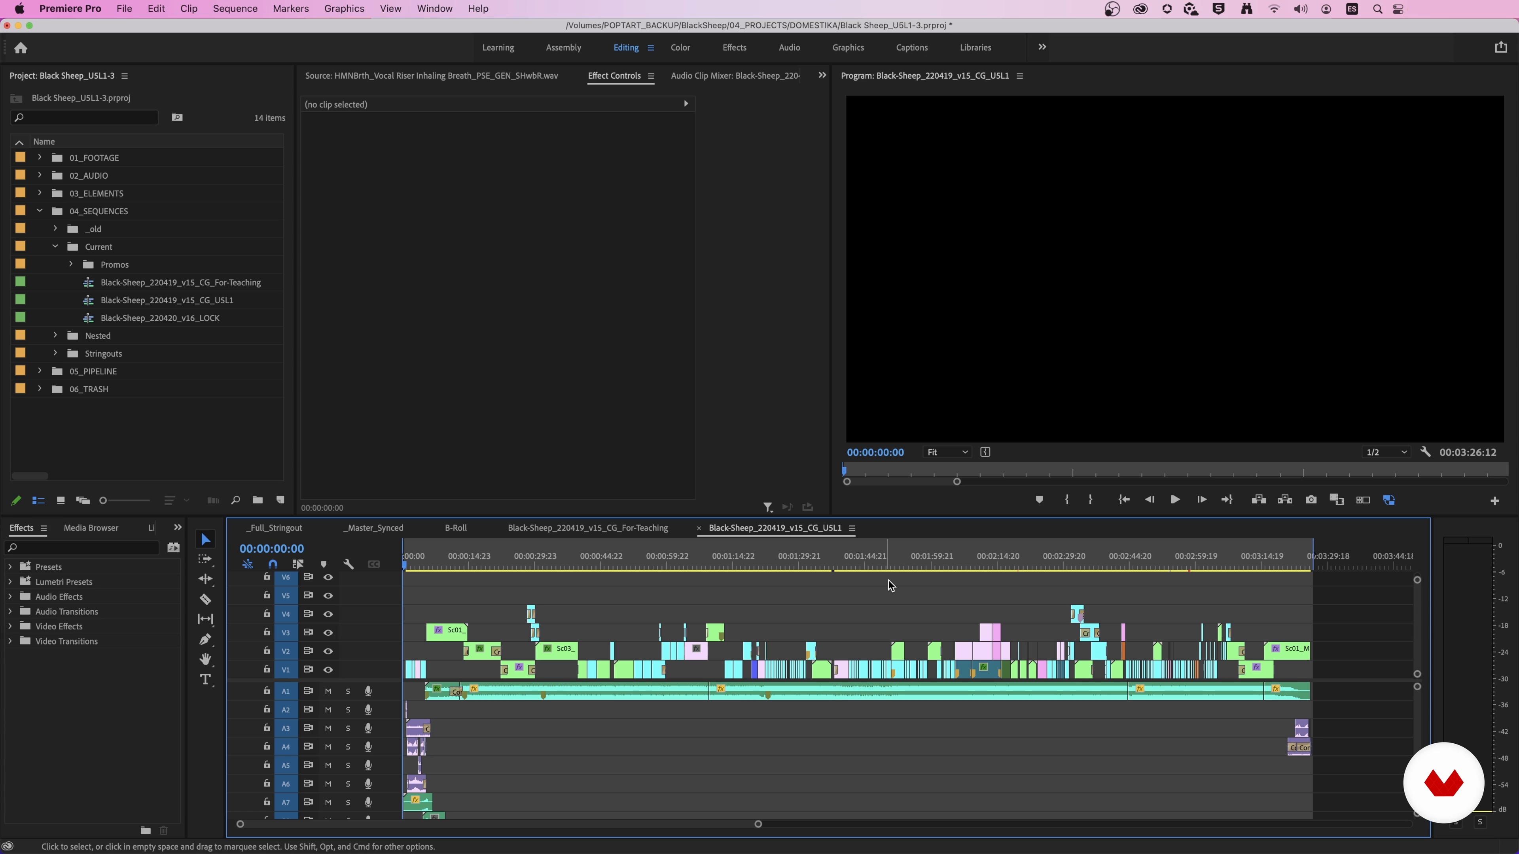Click the New Bin icon in Project panel

point(257,501)
